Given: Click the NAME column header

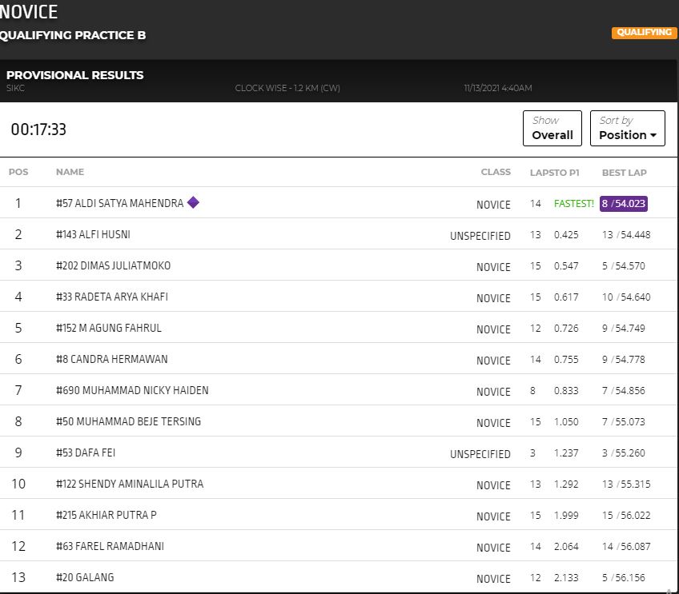Looking at the screenshot, I should pos(70,173).
